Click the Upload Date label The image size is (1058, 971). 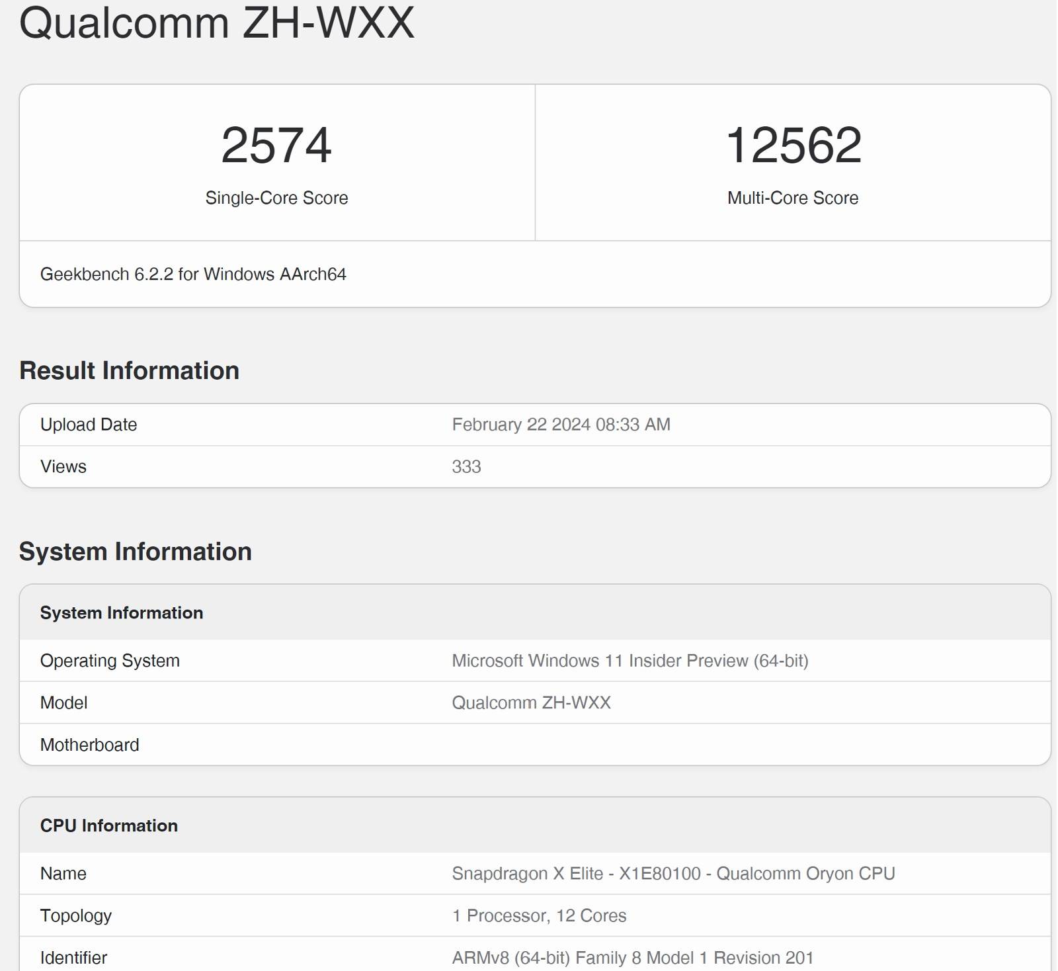tap(89, 425)
